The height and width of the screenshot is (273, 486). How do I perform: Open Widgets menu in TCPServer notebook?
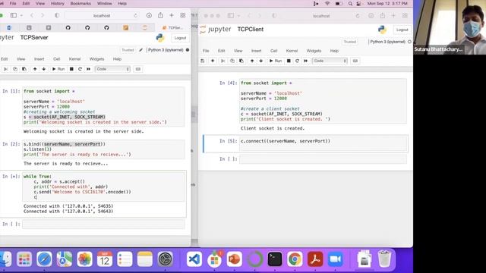tap(96, 59)
